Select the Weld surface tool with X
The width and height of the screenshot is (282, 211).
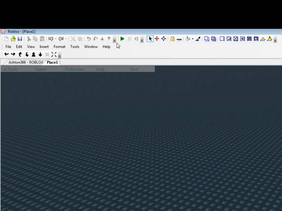(x=236, y=39)
